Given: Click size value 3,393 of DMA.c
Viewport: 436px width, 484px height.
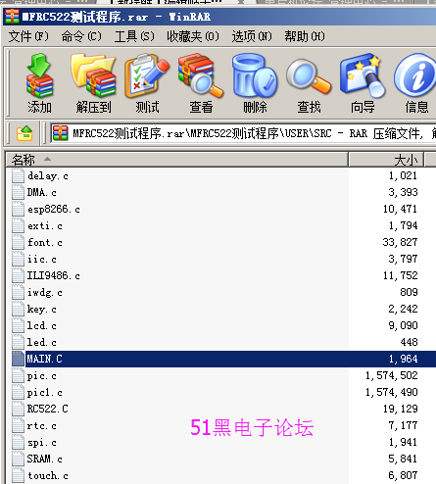Looking at the screenshot, I should pyautogui.click(x=403, y=192).
